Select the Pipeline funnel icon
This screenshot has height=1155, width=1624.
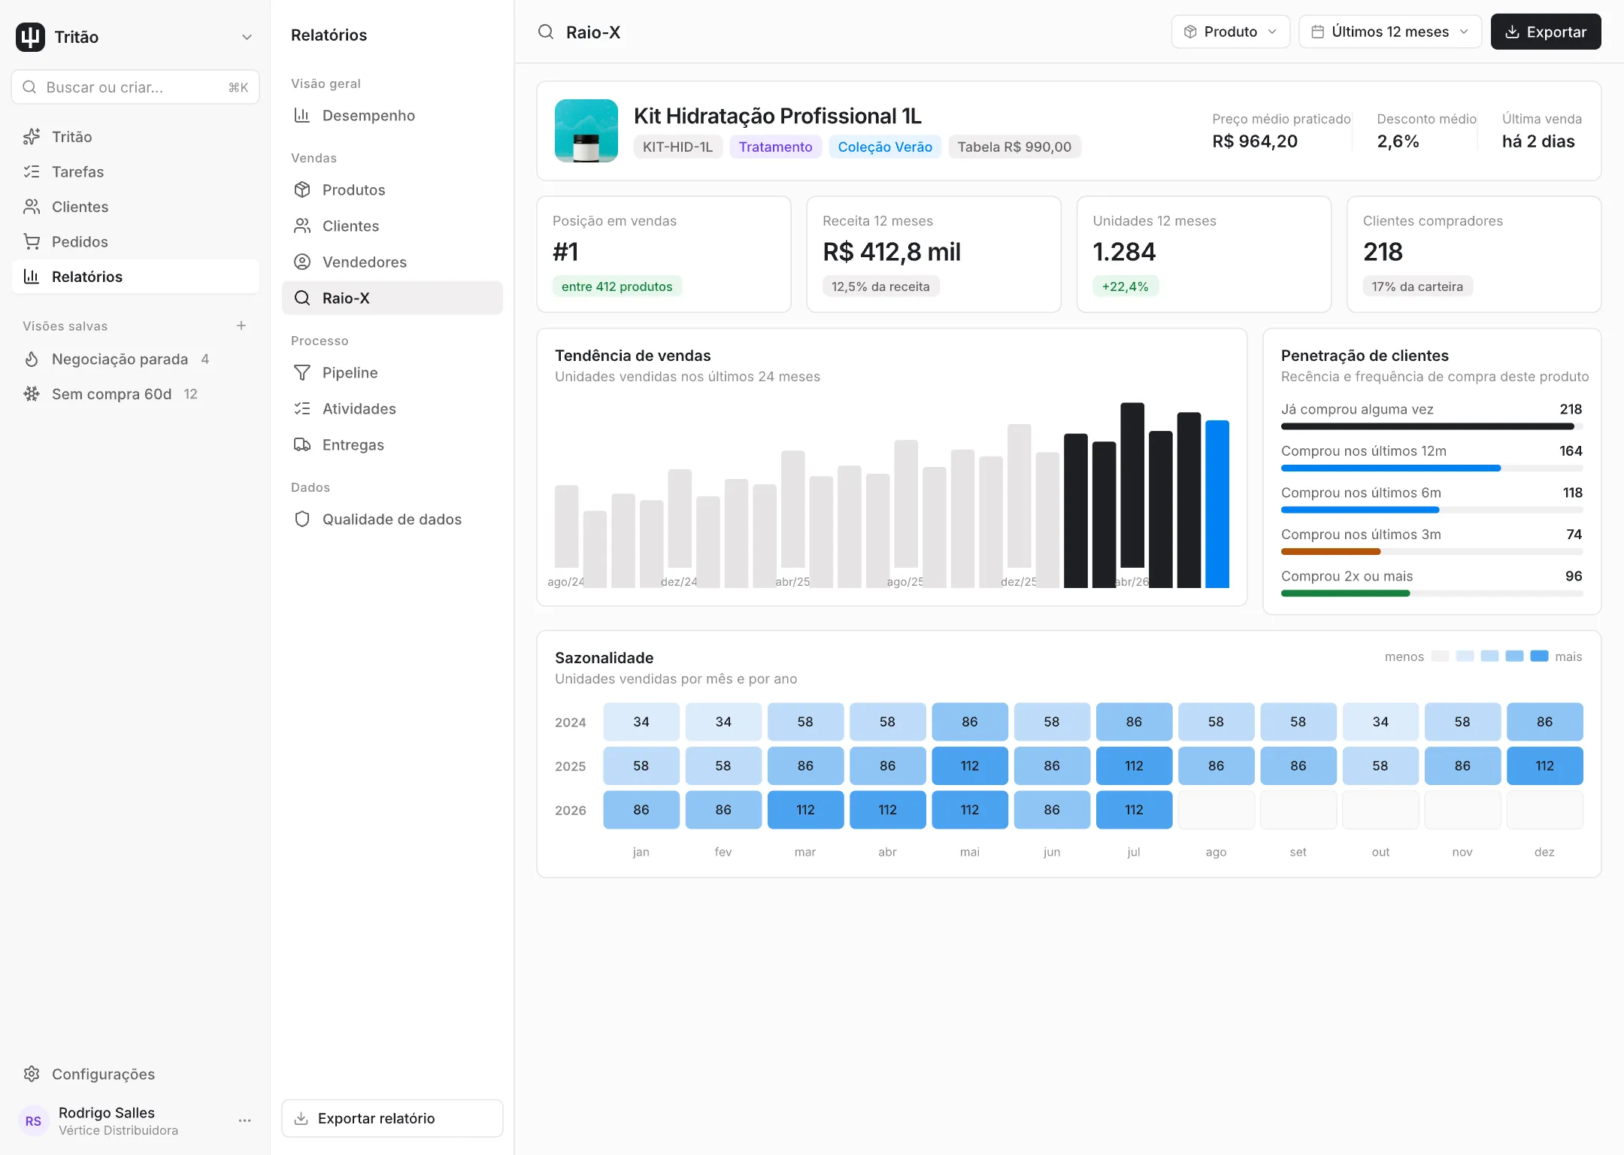[x=302, y=372]
